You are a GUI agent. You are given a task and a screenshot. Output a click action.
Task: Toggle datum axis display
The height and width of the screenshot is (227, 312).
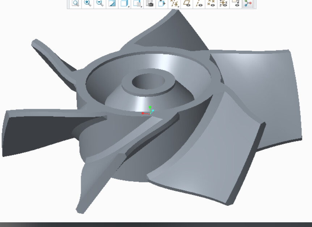[x=199, y=3]
